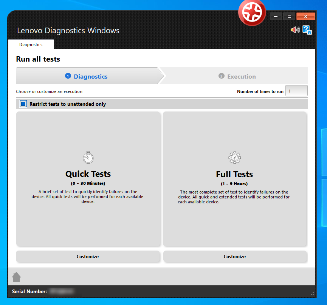
Task: Click the Number of times to run field
Action: 296,91
